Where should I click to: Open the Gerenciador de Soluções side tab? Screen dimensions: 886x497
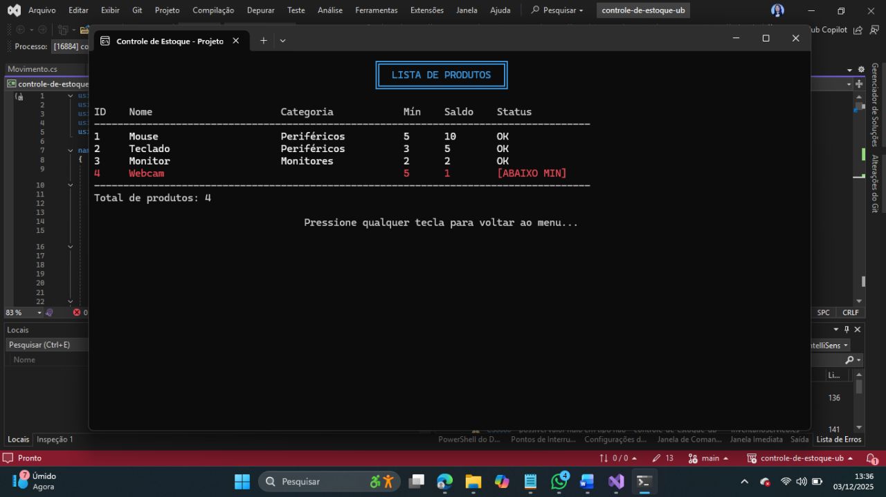(x=875, y=104)
